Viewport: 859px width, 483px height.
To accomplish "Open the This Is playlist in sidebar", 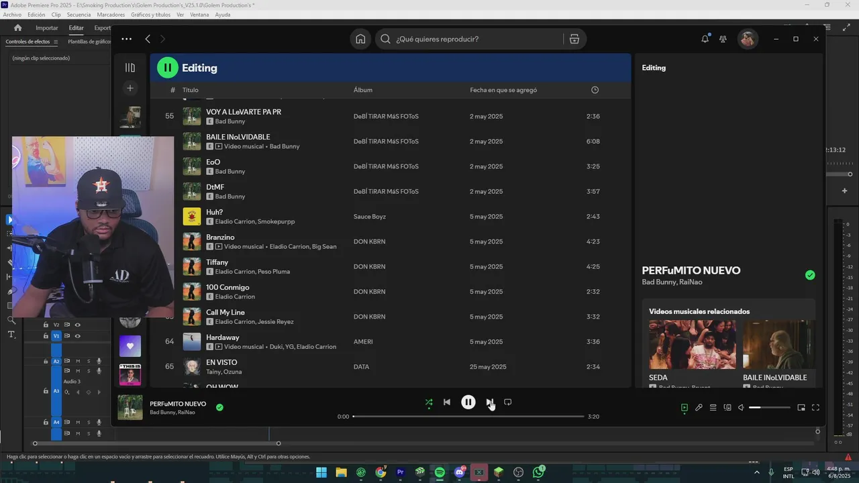I will (x=130, y=374).
